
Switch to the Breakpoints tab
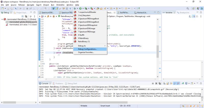(x=183, y=12)
